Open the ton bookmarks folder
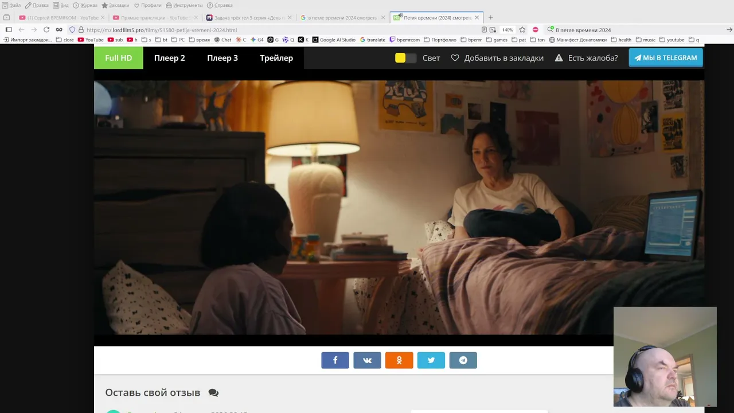Image resolution: width=734 pixels, height=413 pixels. tap(537, 40)
